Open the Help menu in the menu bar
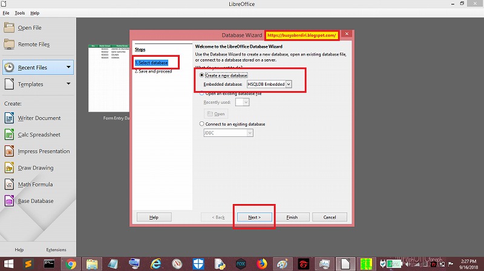The width and height of the screenshot is (484, 271). 35,13
